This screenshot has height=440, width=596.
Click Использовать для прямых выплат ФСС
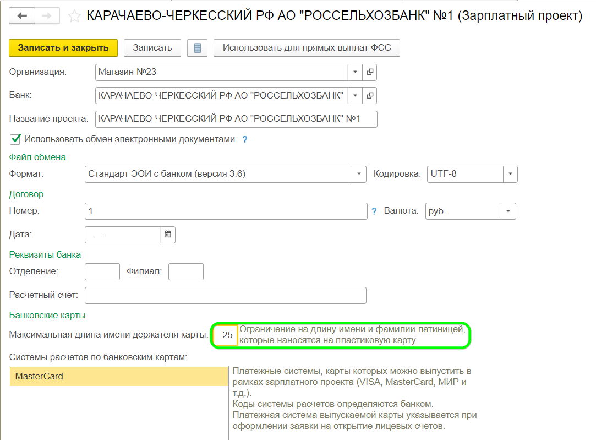307,48
